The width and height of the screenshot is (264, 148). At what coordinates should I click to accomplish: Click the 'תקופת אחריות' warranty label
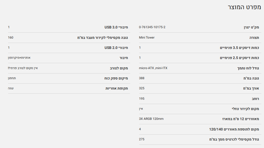(117, 88)
